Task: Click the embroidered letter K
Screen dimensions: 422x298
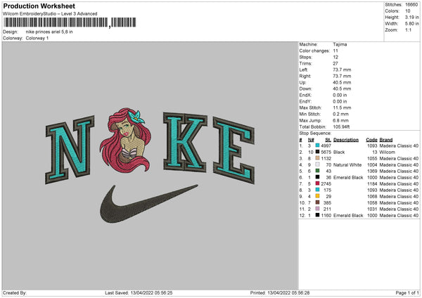Action: pyautogui.click(x=185, y=142)
